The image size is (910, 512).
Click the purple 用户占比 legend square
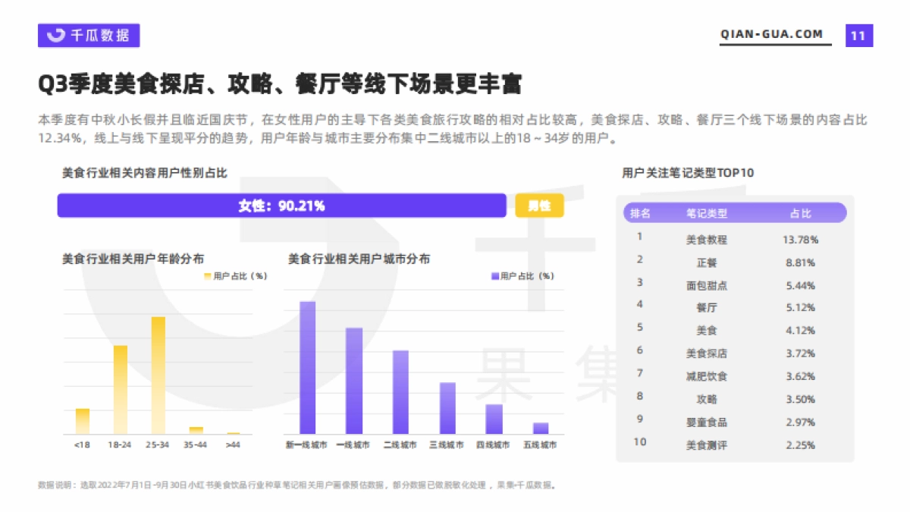tap(494, 276)
